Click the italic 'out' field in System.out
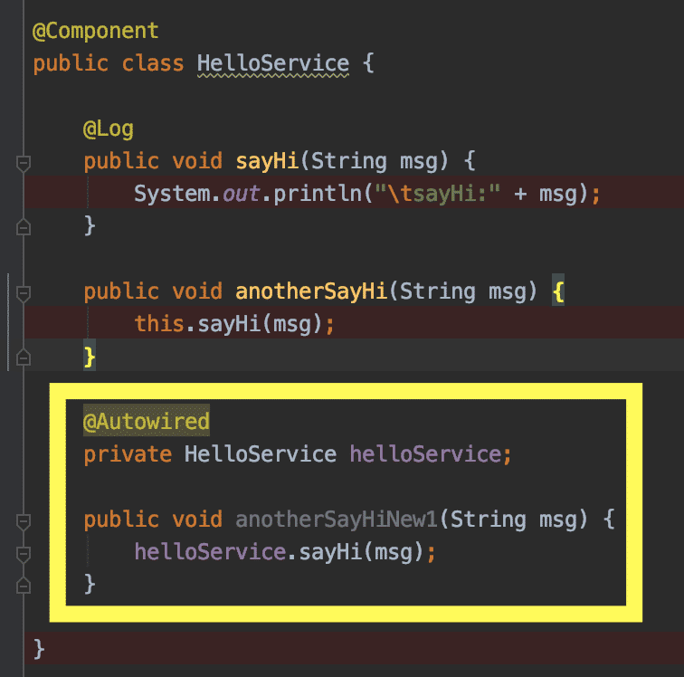This screenshot has height=677, width=684. (x=234, y=195)
